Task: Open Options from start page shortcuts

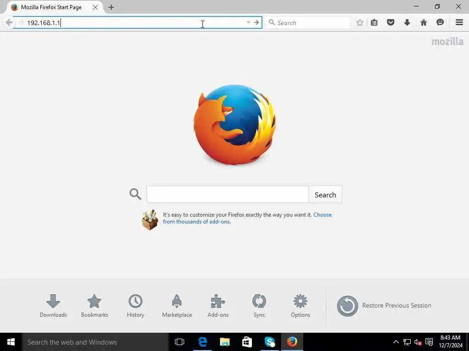Action: (x=300, y=306)
